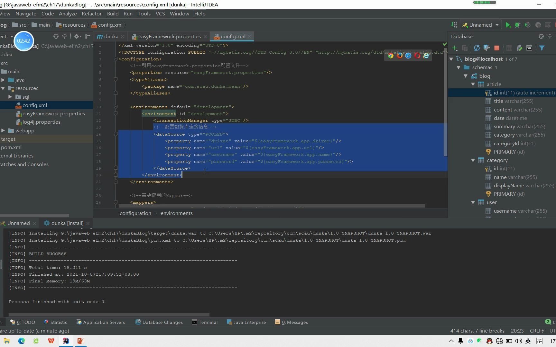The width and height of the screenshot is (556, 347).
Task: Open WPS Office from the taskbar
Action: (x=51, y=341)
